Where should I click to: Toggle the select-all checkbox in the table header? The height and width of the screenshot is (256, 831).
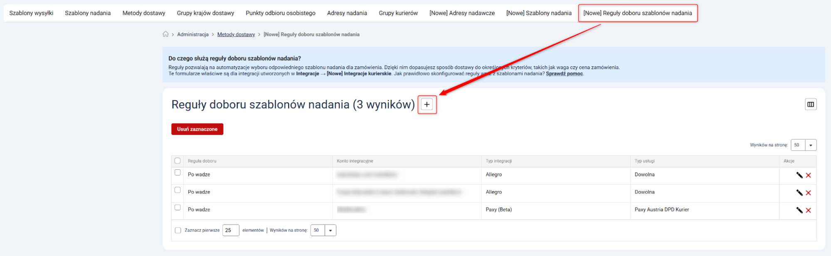pos(178,161)
